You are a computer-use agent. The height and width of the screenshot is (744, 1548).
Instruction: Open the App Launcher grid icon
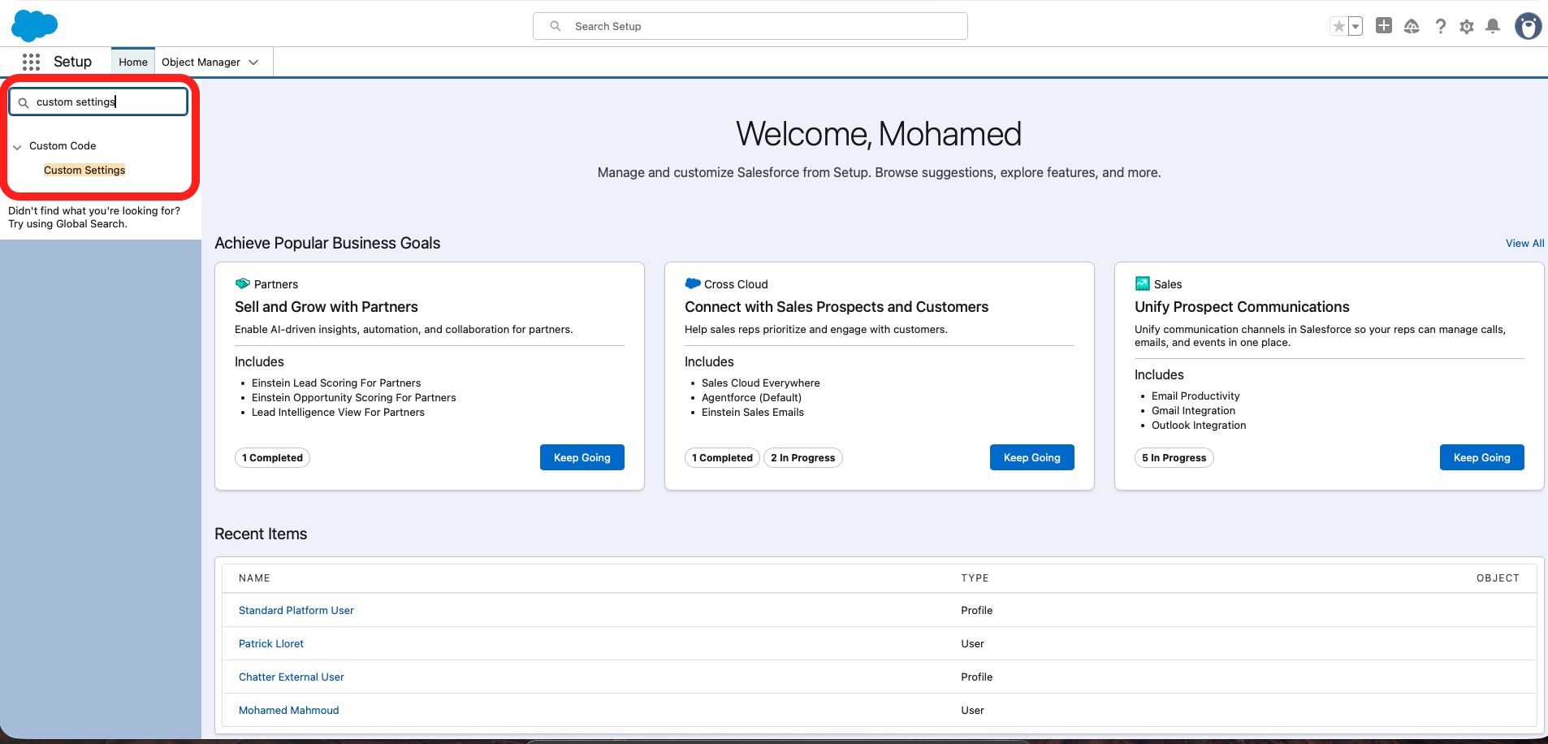31,62
